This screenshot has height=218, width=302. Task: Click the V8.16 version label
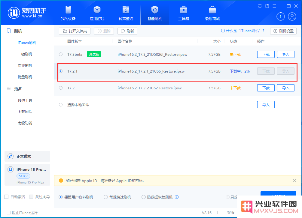click(x=207, y=213)
